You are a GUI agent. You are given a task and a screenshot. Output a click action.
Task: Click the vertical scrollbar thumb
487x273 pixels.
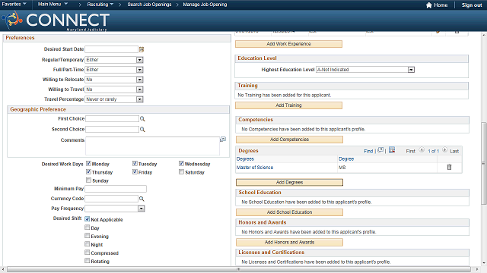click(x=484, y=163)
